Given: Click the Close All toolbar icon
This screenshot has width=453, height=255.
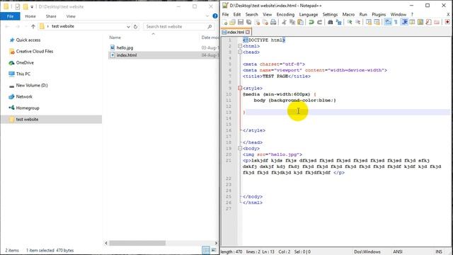Looking at the screenshot, I should [265, 22].
